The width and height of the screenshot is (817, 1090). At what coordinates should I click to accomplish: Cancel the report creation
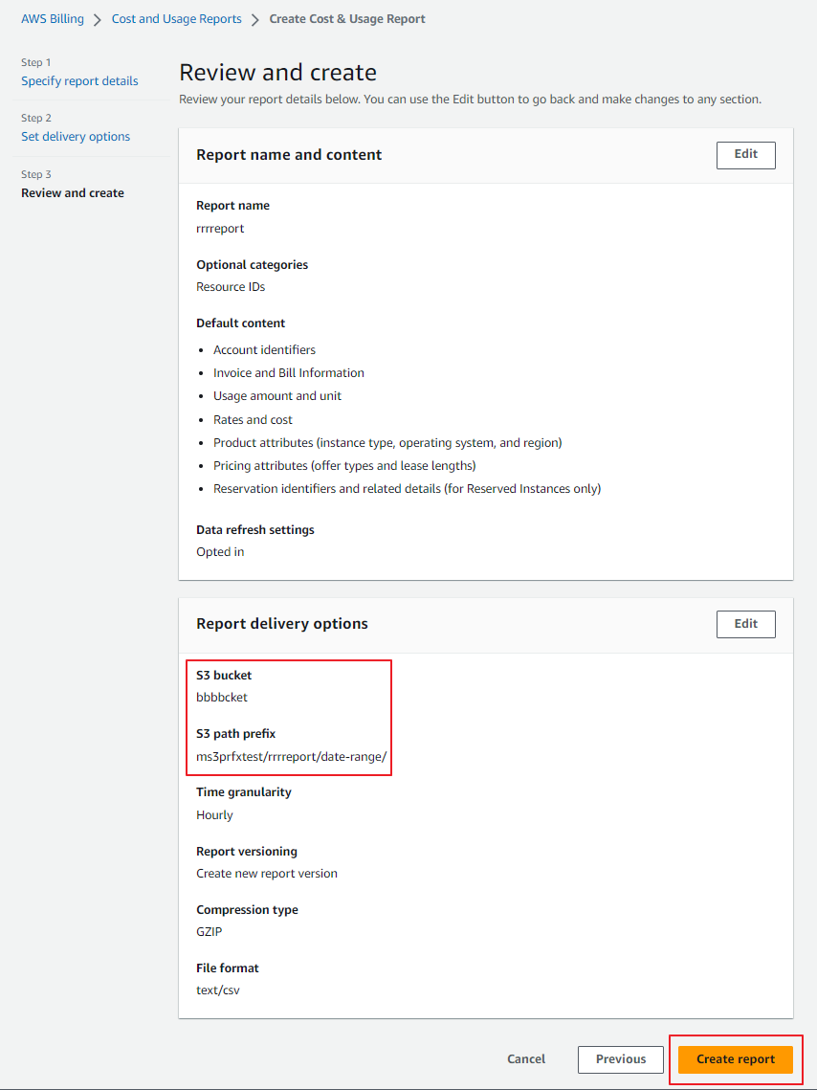click(x=526, y=1059)
